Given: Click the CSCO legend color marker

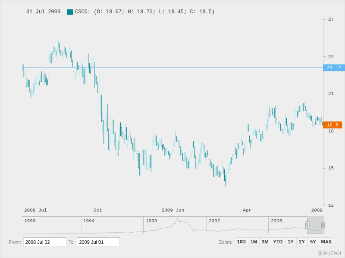Looking at the screenshot, I should click(x=70, y=12).
